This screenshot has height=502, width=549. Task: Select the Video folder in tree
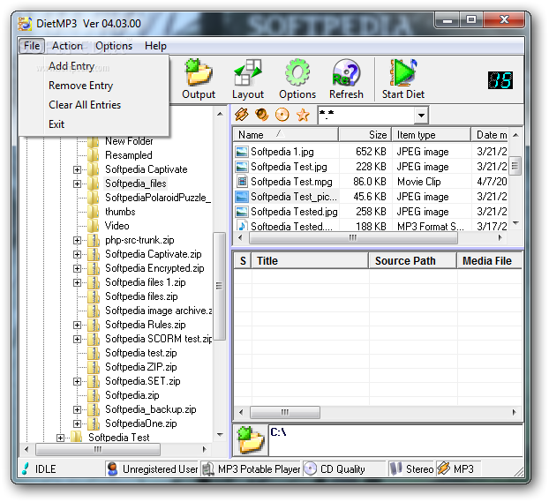pyautogui.click(x=117, y=226)
